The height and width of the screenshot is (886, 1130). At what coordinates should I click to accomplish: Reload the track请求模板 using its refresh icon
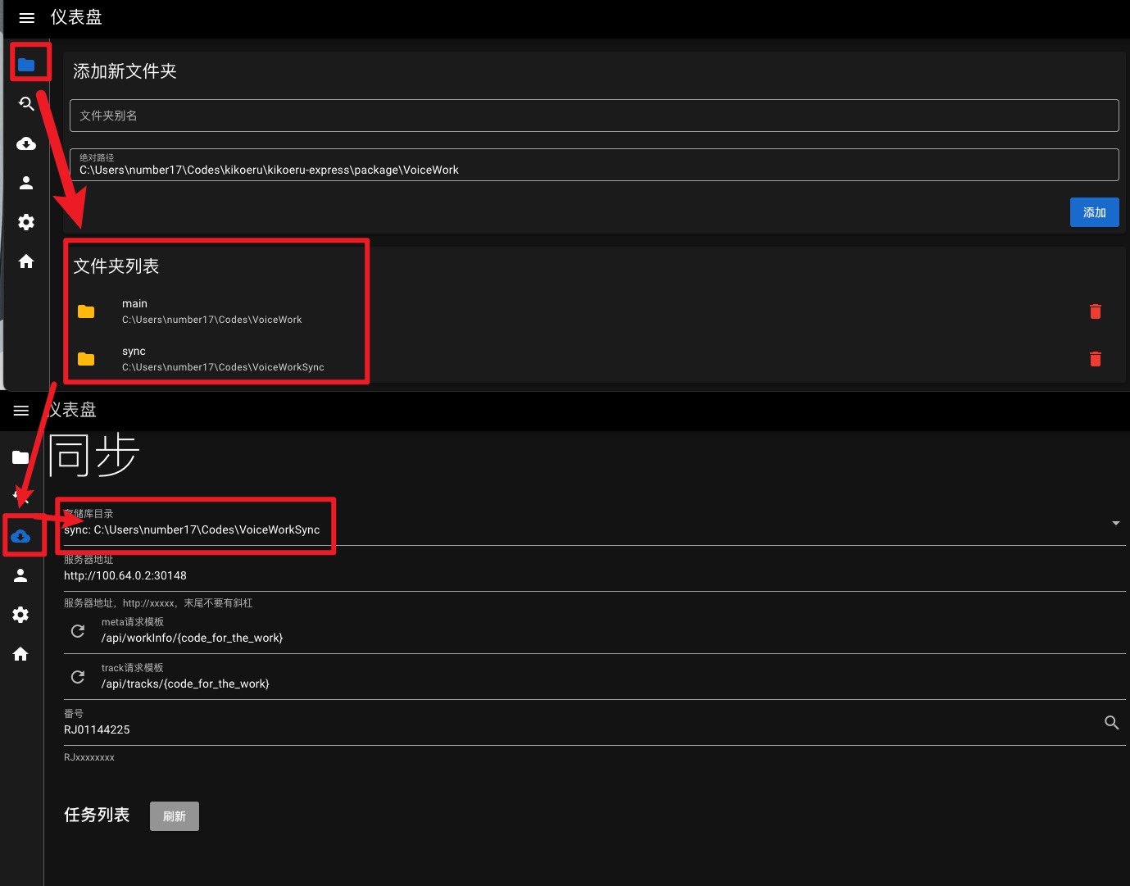78,677
